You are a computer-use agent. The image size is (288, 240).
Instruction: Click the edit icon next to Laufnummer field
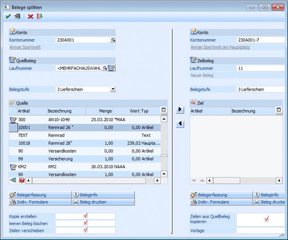112,68
